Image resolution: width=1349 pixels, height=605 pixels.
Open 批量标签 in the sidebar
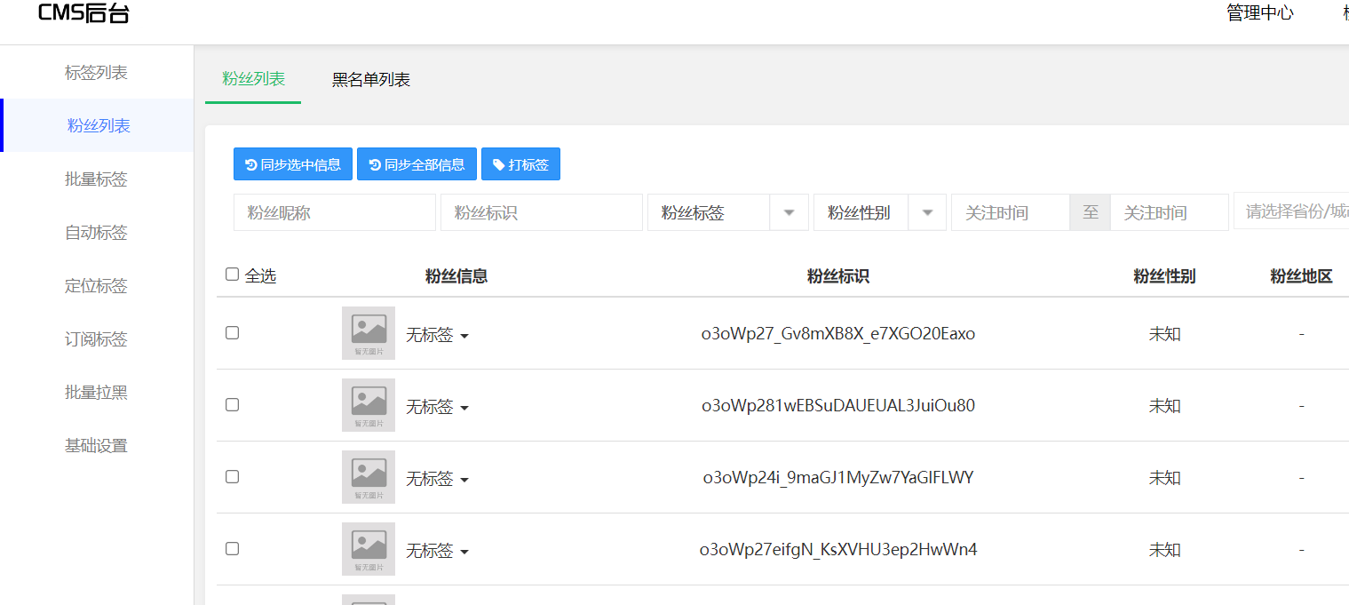[97, 179]
